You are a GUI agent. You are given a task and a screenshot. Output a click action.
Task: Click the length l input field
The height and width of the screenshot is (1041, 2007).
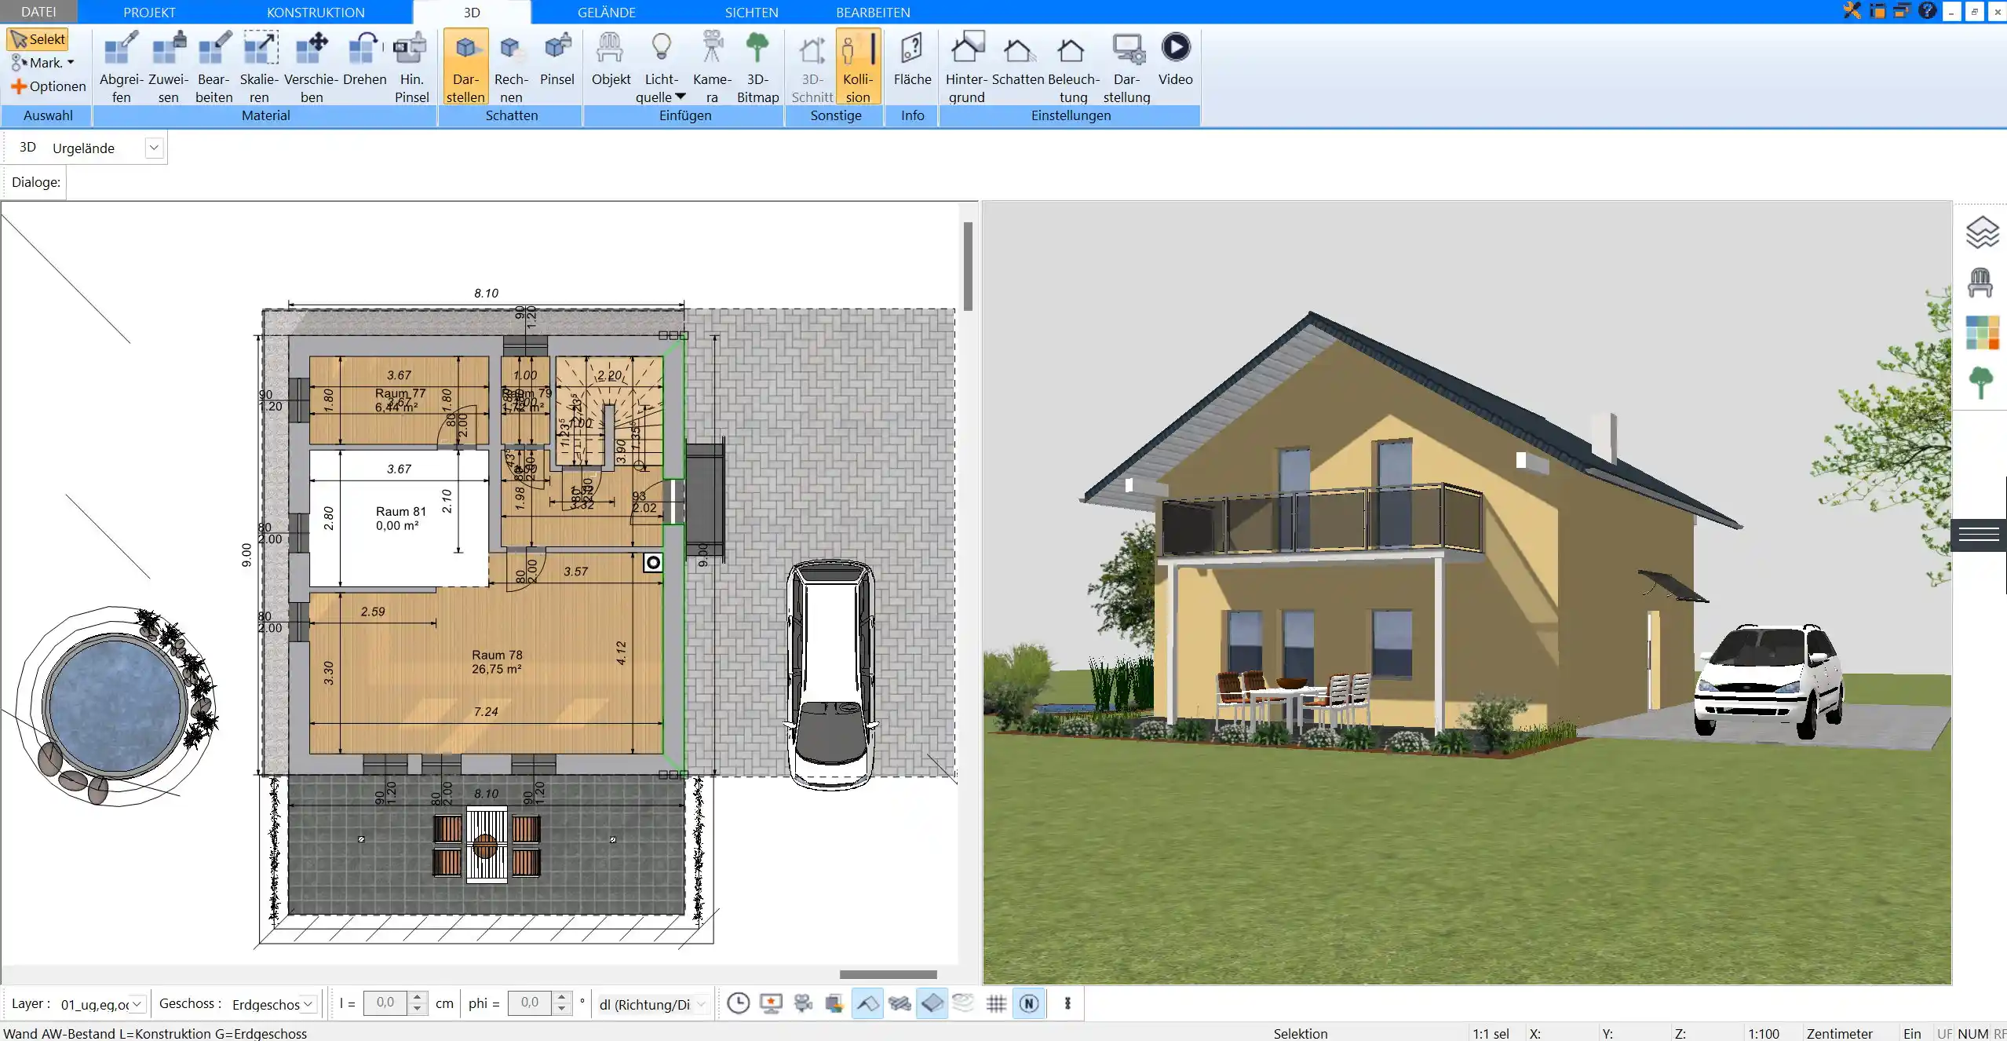click(385, 1003)
